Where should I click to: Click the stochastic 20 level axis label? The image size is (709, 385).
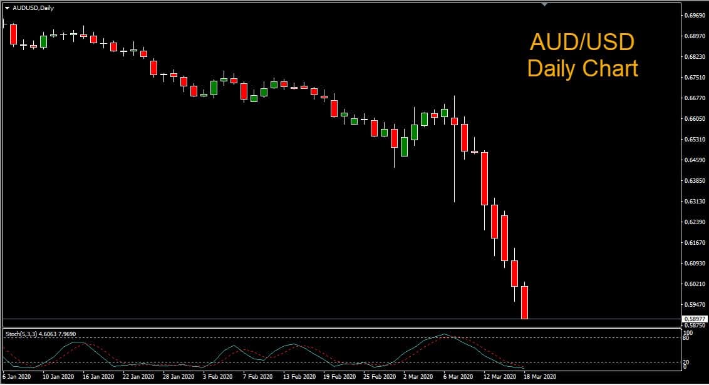[x=687, y=362]
